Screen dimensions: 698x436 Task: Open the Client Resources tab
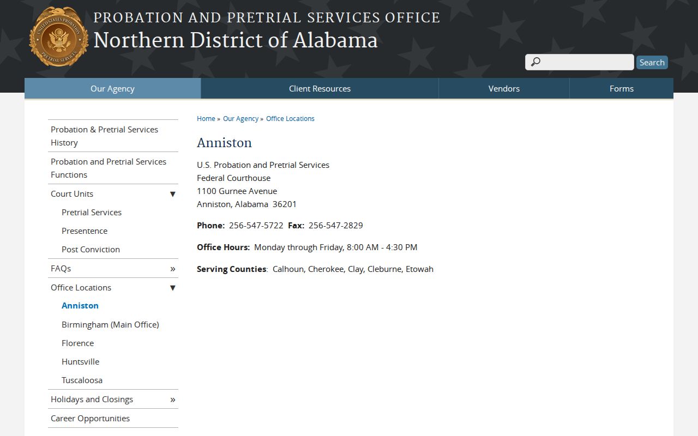click(320, 88)
